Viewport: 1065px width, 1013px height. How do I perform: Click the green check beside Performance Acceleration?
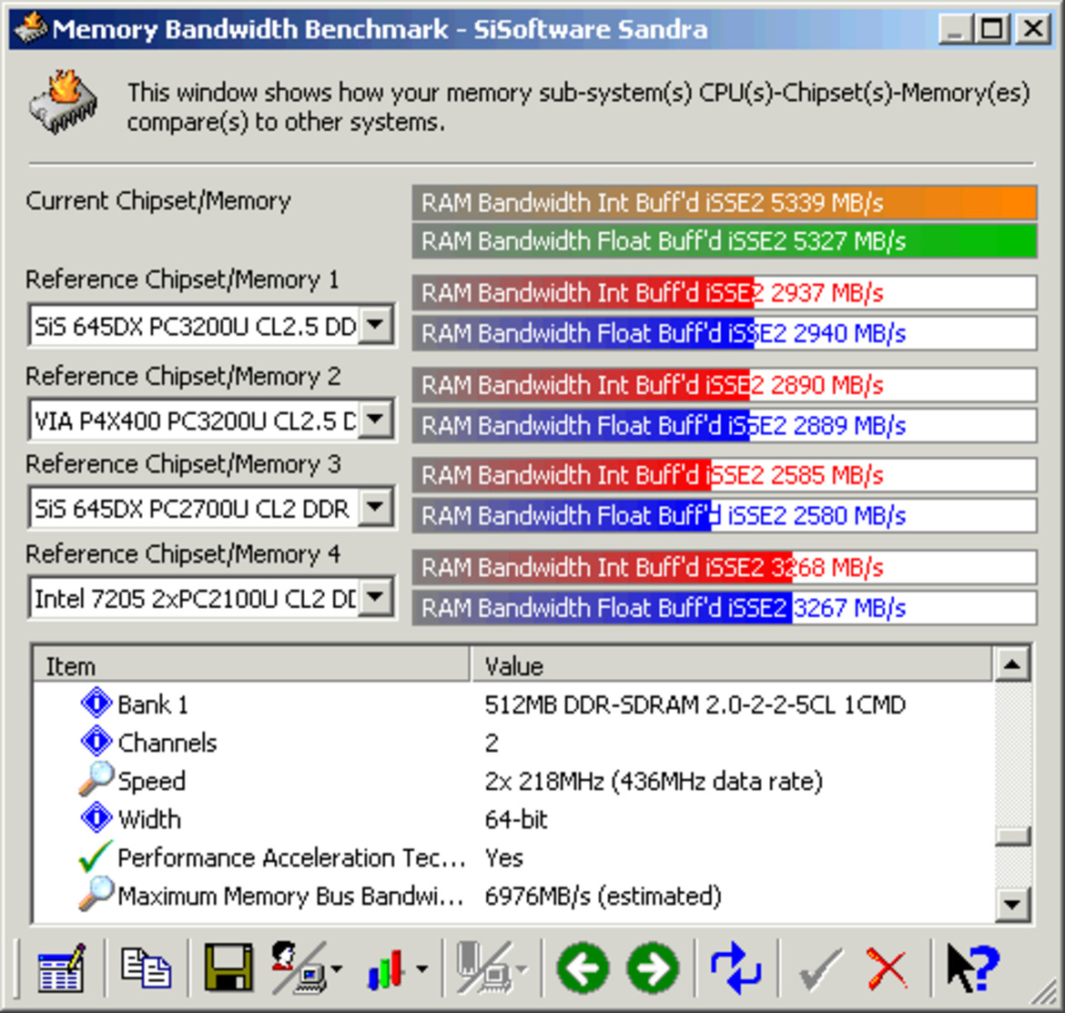[95, 856]
